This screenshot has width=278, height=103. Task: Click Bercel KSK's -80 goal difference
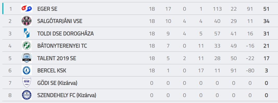tap(250, 70)
